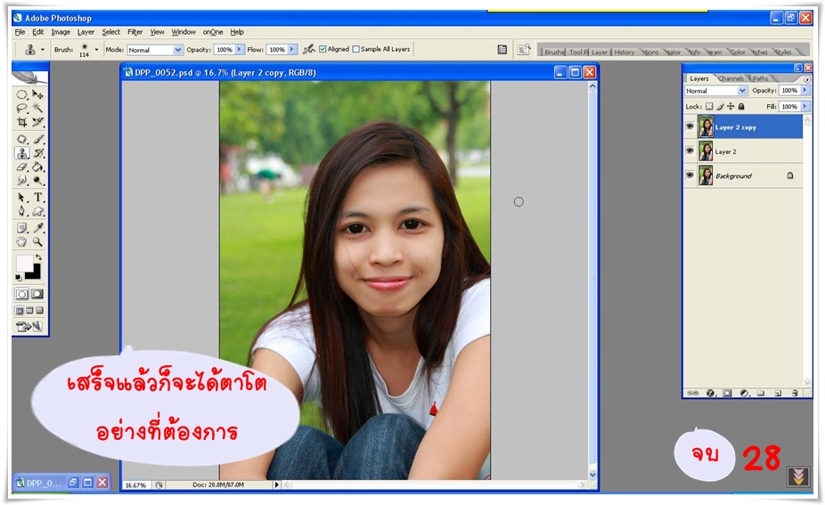The height and width of the screenshot is (505, 825).
Task: Open the Fill slider arrow
Action: point(805,106)
